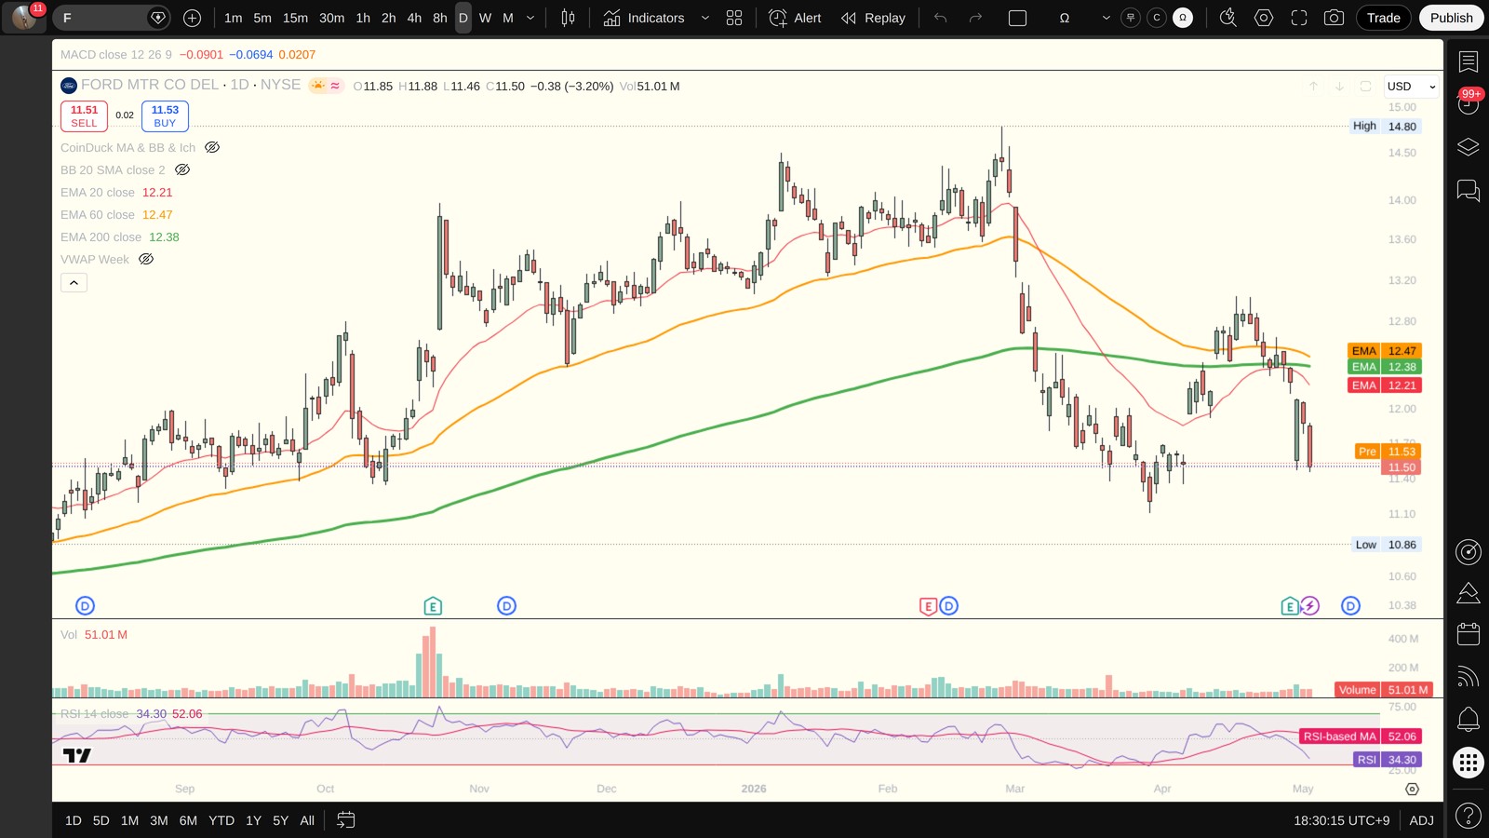Open the news feed icon in sidebar

pos(1469,676)
